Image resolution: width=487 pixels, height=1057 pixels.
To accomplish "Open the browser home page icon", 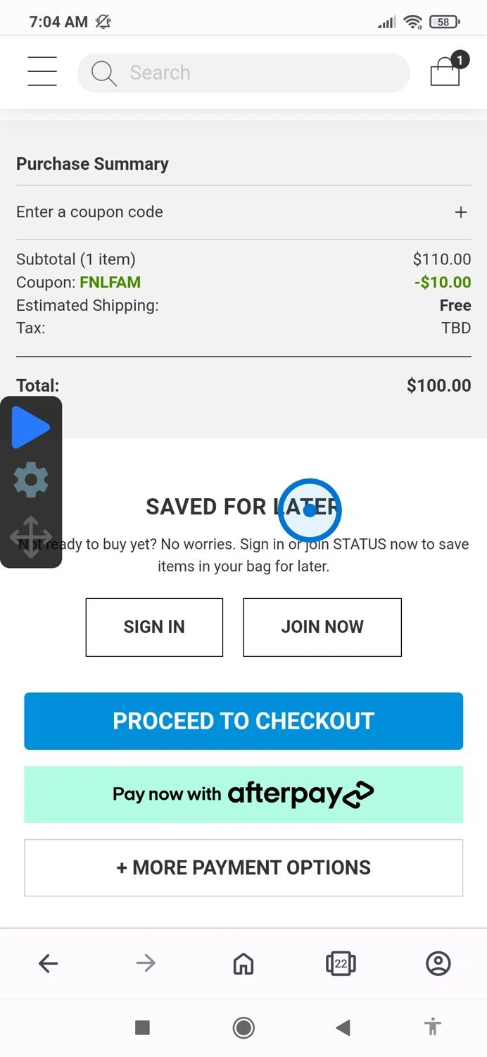I will (243, 963).
